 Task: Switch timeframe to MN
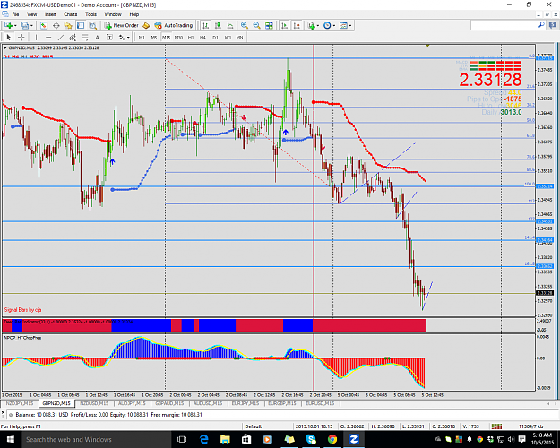tap(239, 37)
